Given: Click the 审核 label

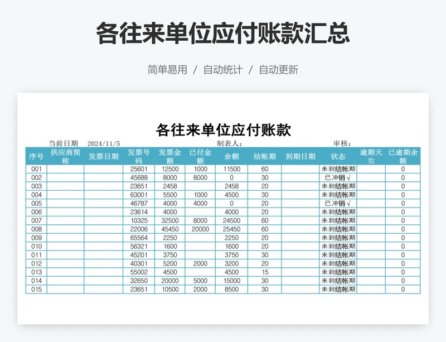Looking at the screenshot, I should tap(342, 143).
